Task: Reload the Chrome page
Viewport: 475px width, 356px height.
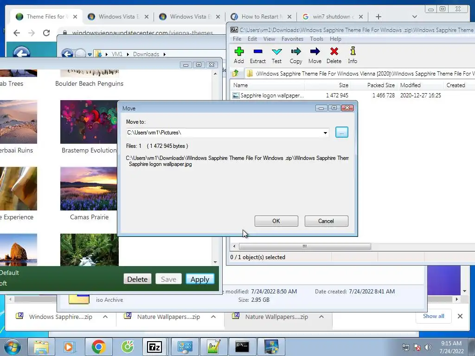Action: tap(46, 33)
